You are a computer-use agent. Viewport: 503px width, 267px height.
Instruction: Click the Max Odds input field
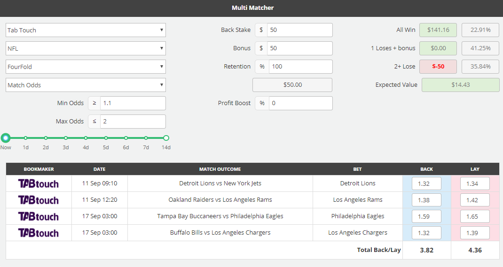coord(133,122)
